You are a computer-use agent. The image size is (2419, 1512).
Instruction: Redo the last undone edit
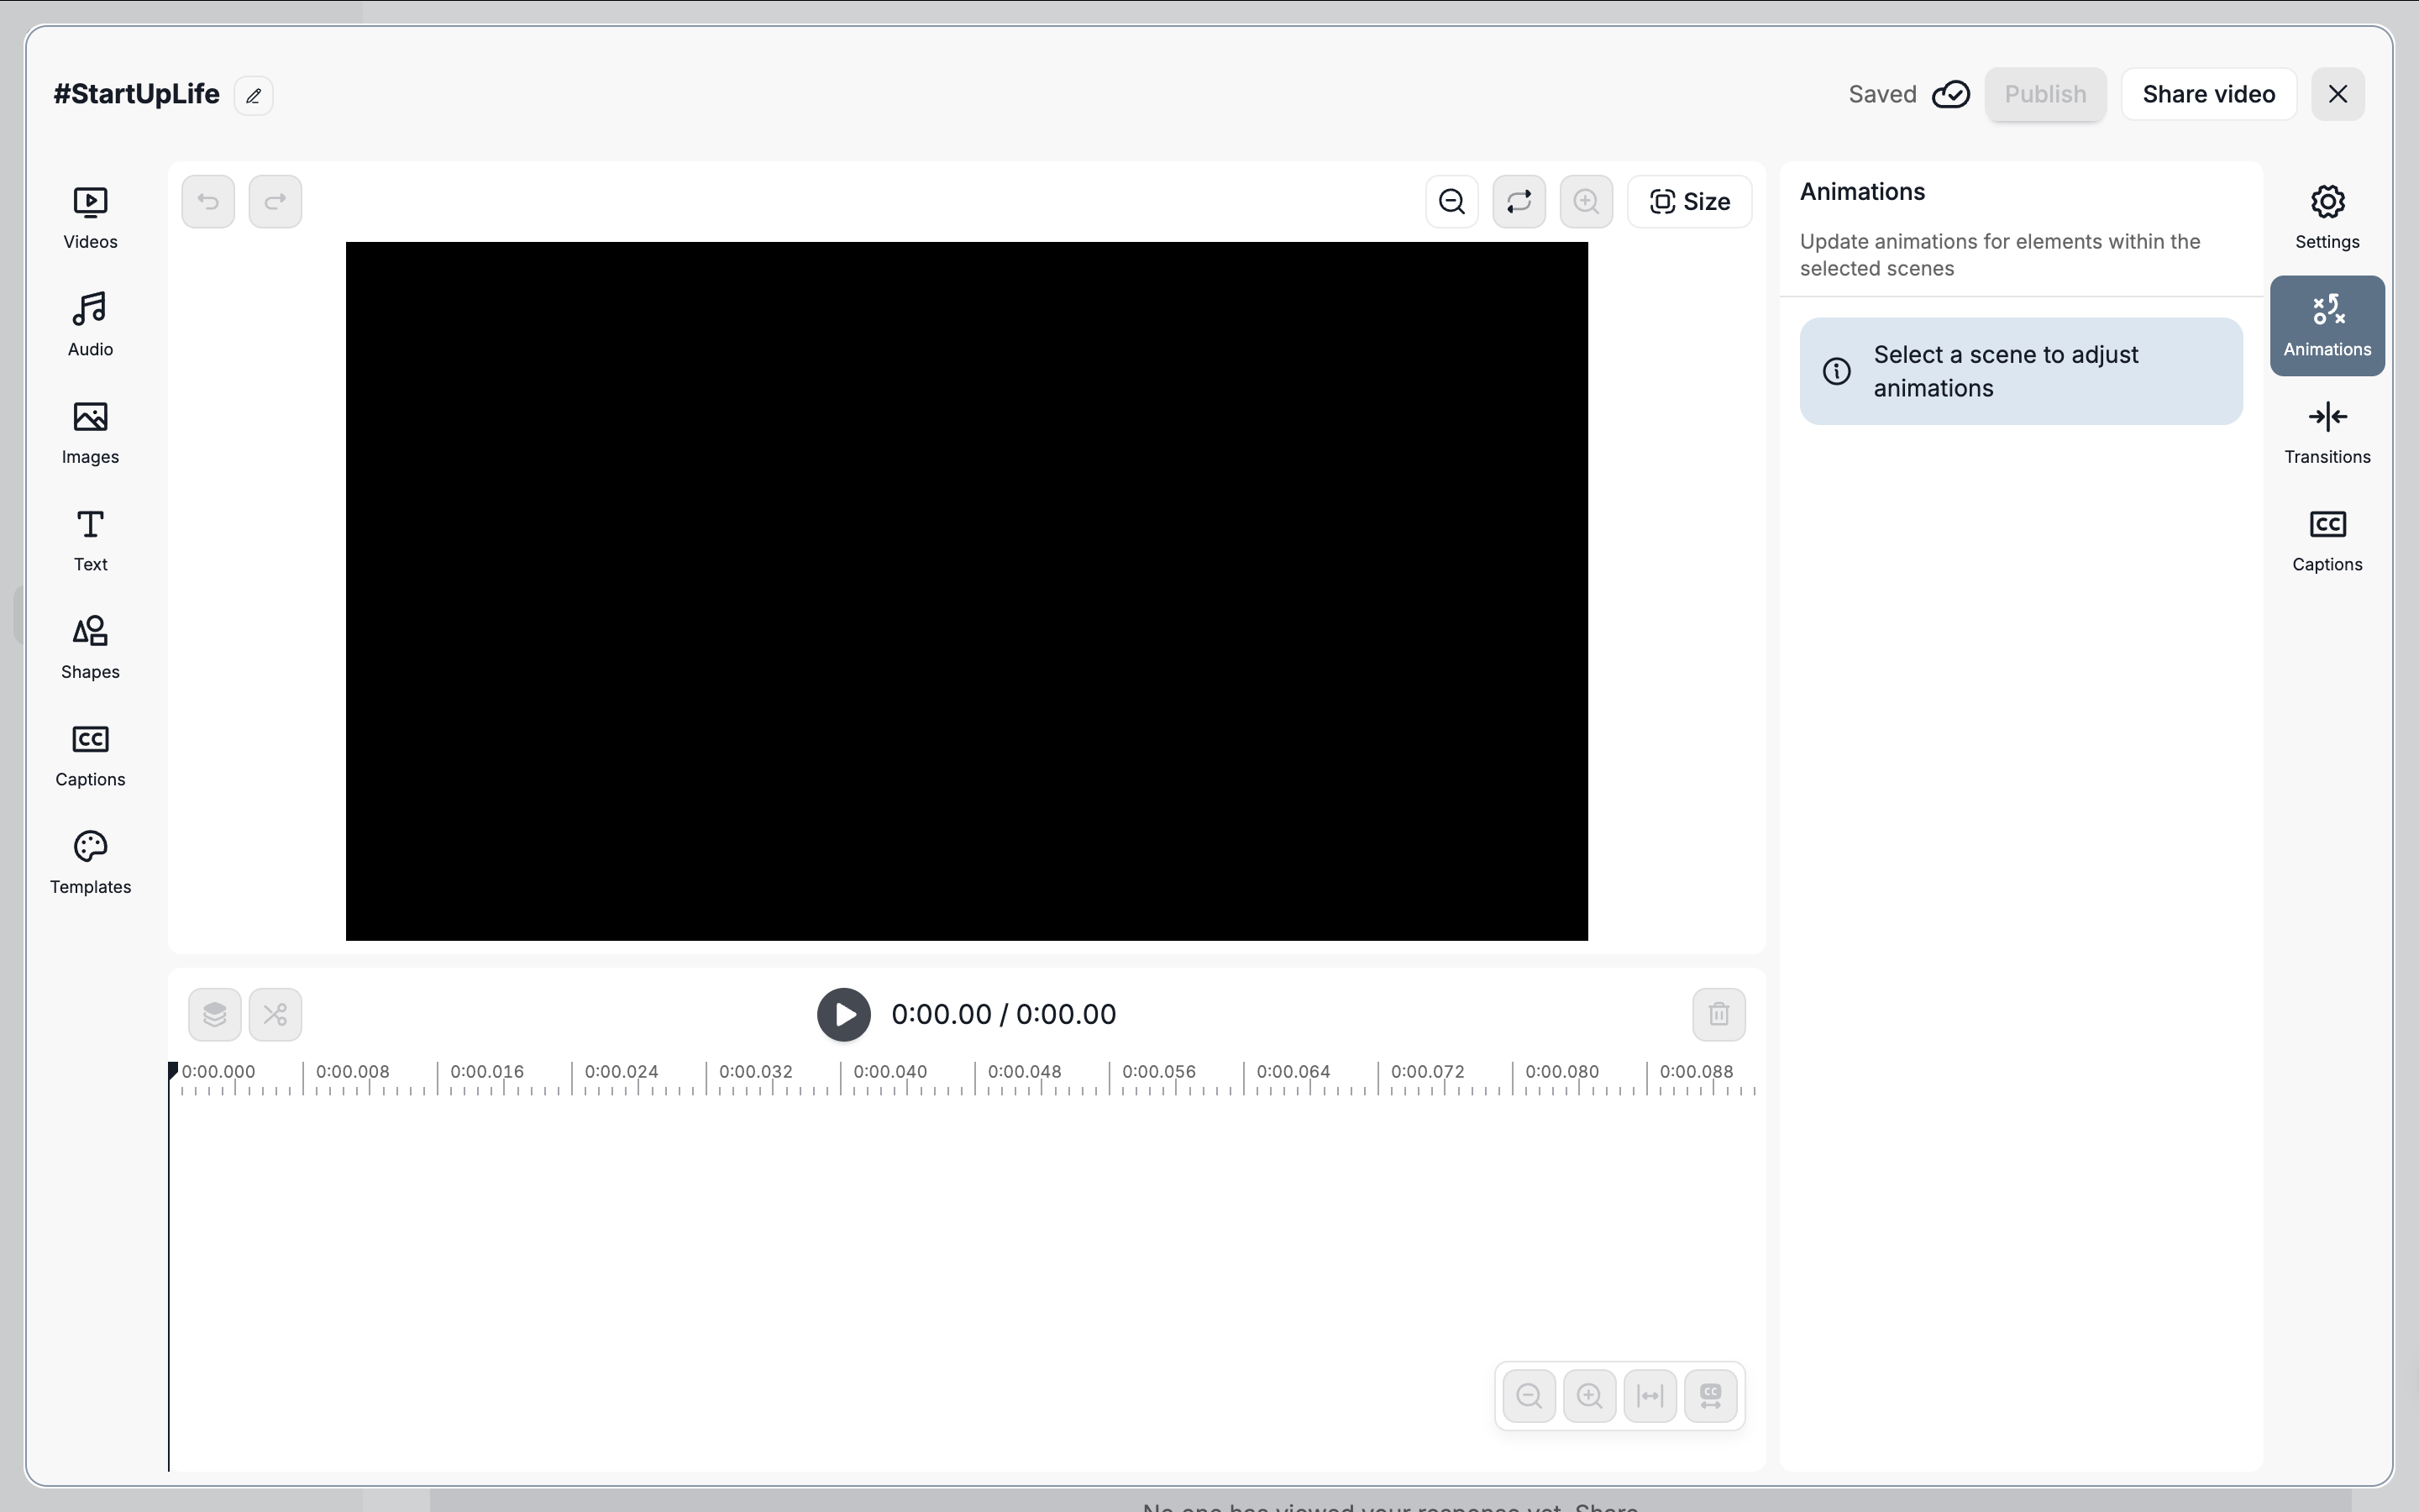[x=275, y=202]
